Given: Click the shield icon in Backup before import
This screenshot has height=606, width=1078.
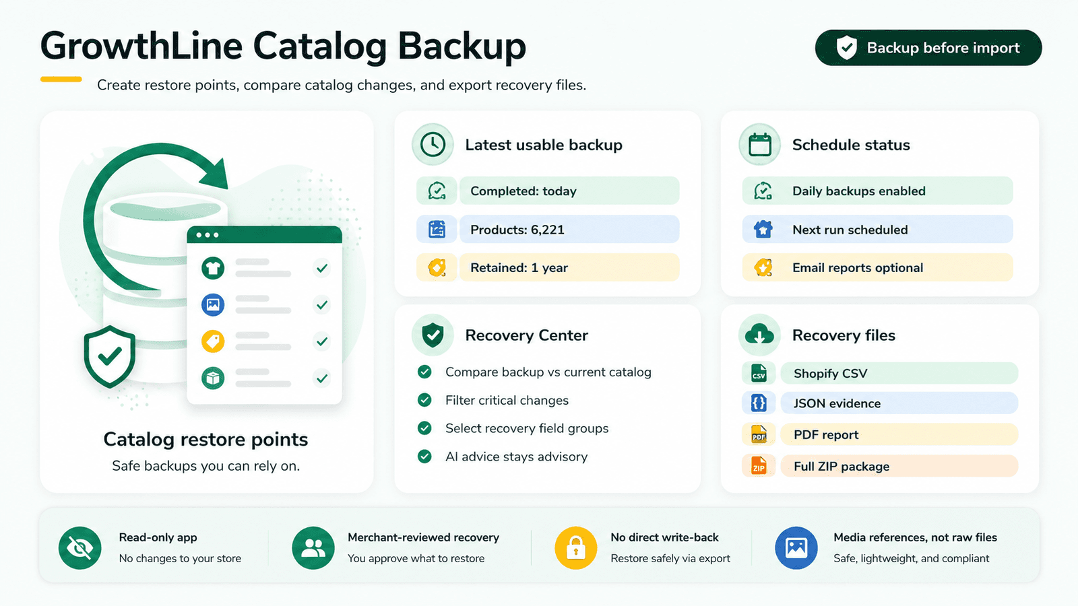Looking at the screenshot, I should [x=846, y=48].
